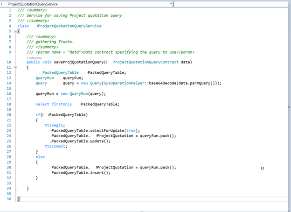This screenshot has height=212, width=291.
Task: Click the param name data comment line
Action: 110,52
